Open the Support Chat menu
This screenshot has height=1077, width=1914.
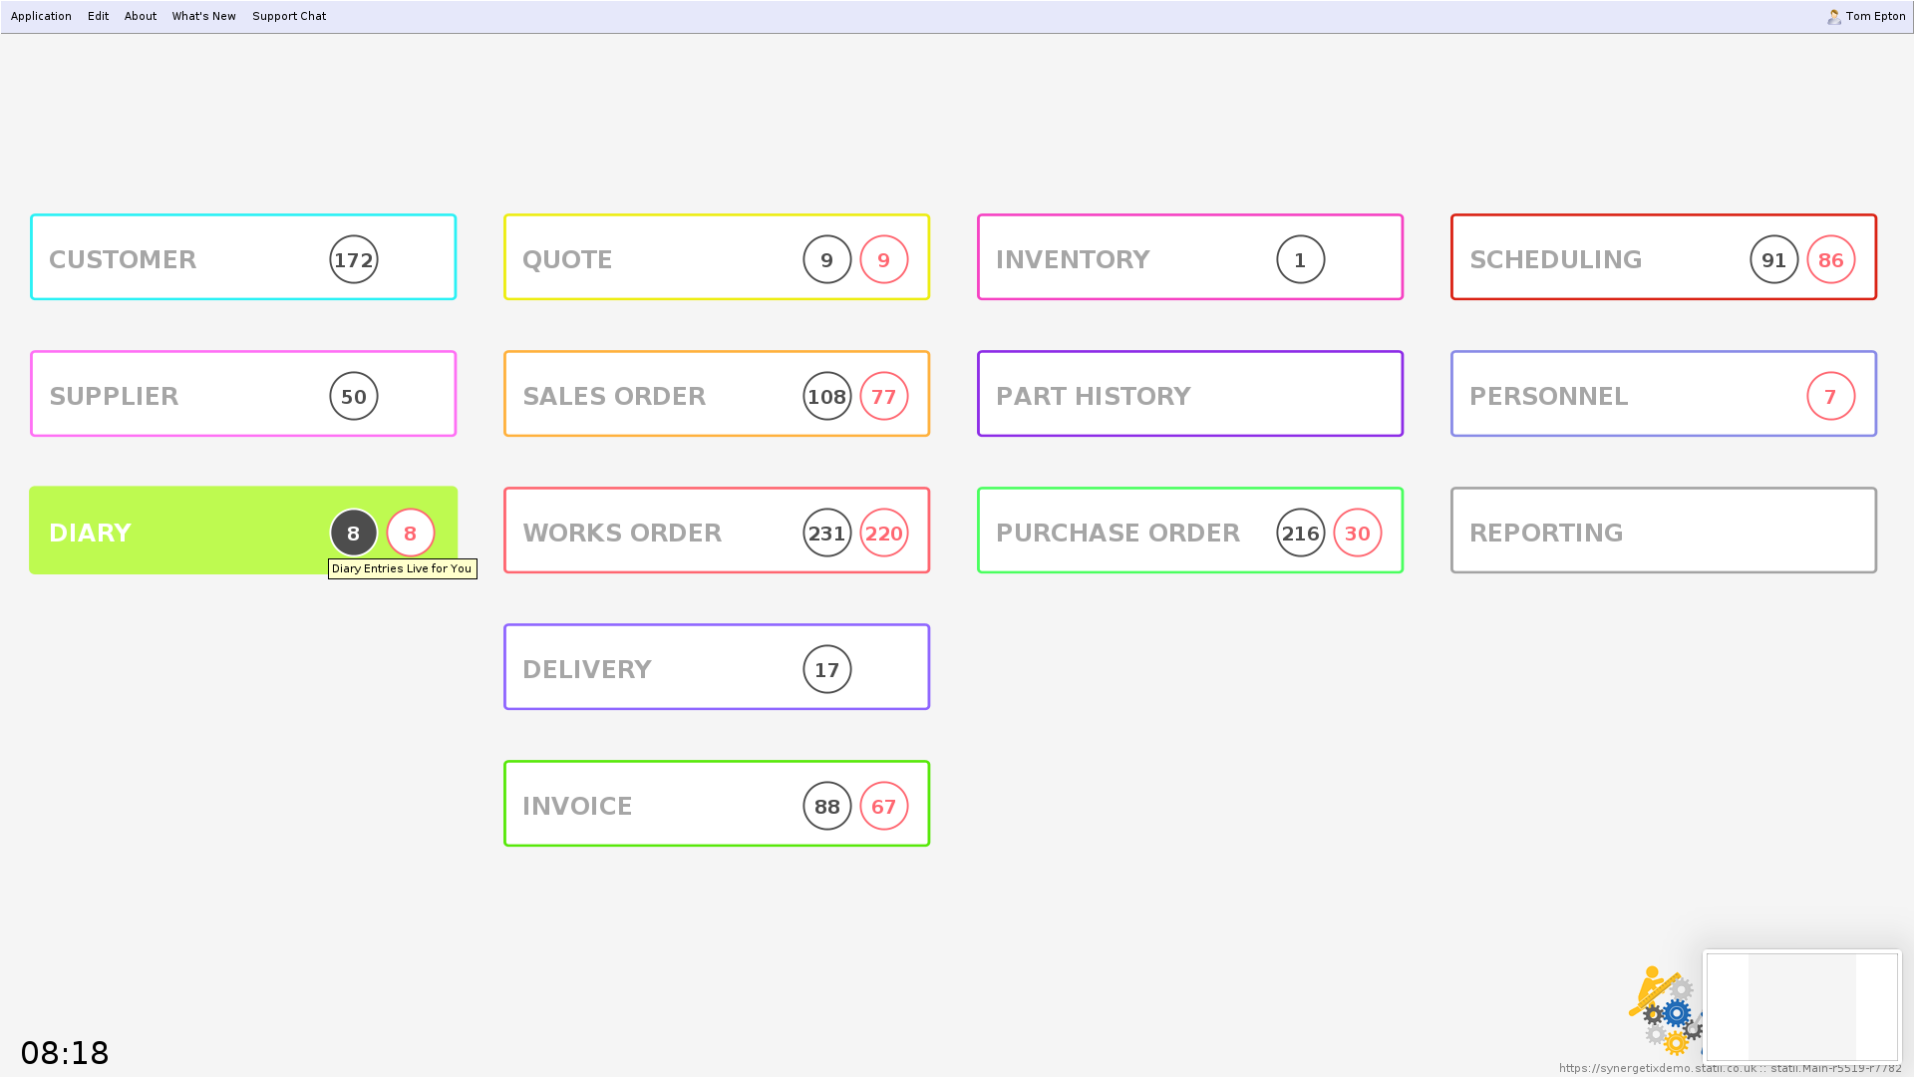[x=289, y=17]
